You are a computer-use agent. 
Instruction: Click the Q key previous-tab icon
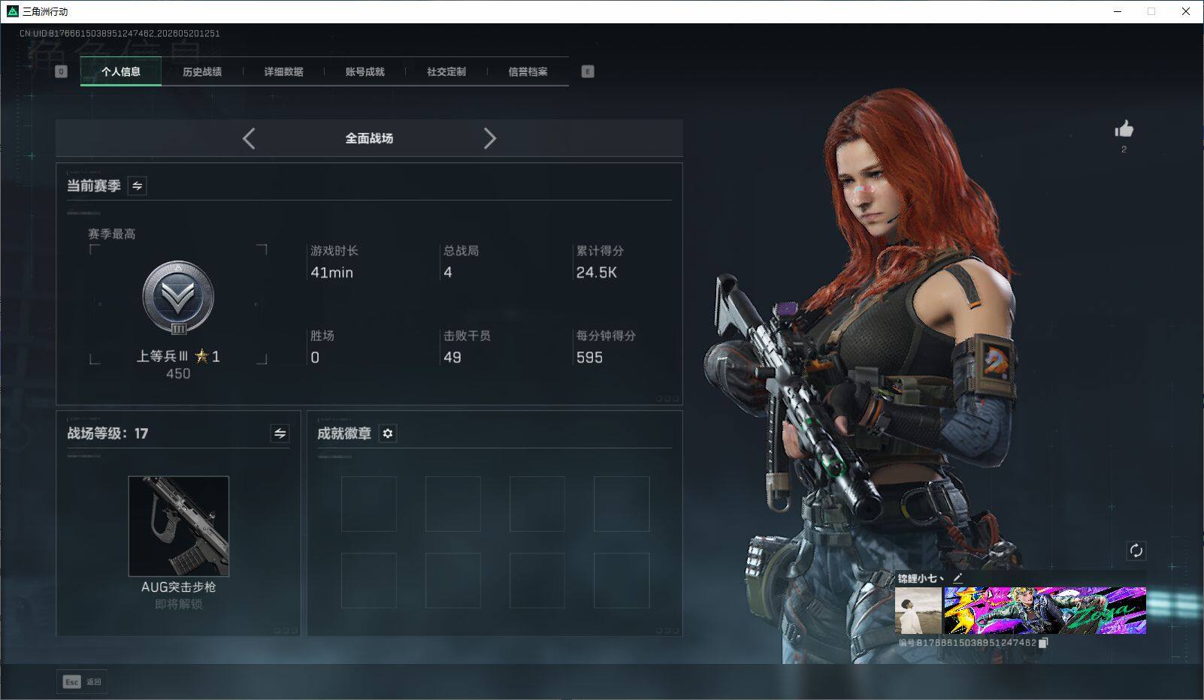[61, 71]
